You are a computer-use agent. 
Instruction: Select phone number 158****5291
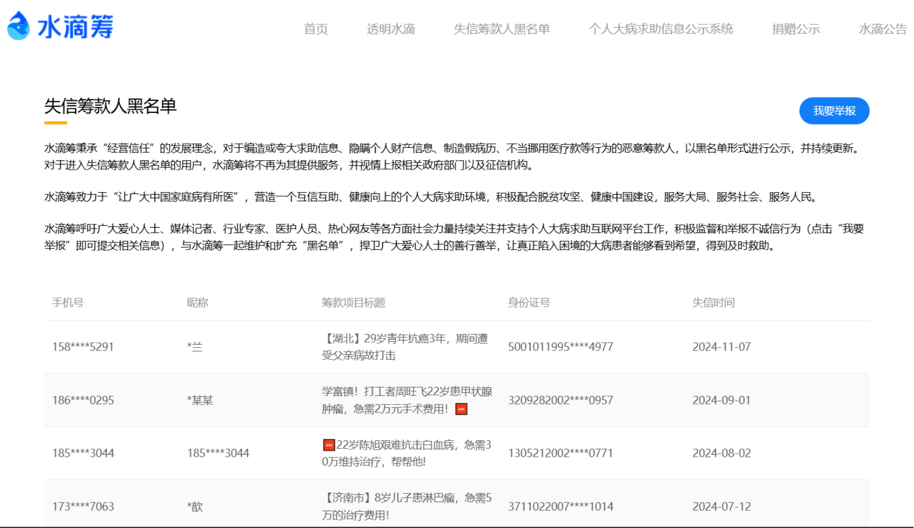pyautogui.click(x=83, y=347)
